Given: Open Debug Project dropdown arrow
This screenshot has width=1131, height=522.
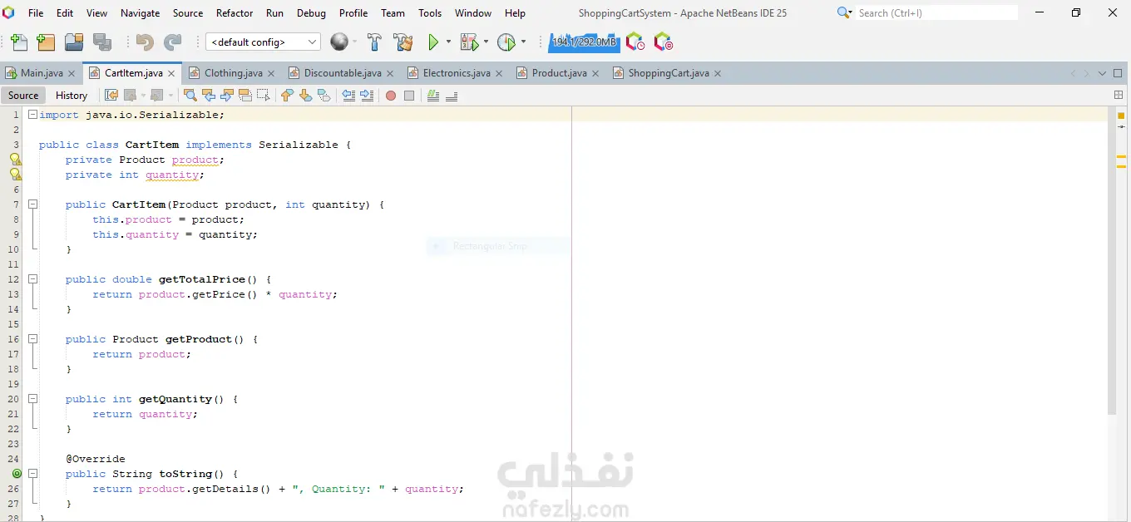Looking at the screenshot, I should (486, 42).
